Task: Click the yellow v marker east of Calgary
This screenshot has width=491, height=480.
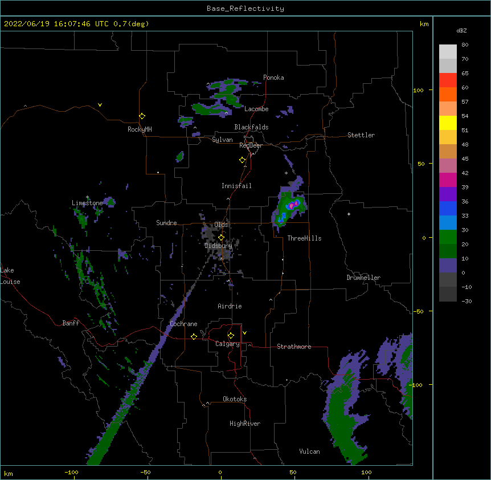Action: pos(244,333)
